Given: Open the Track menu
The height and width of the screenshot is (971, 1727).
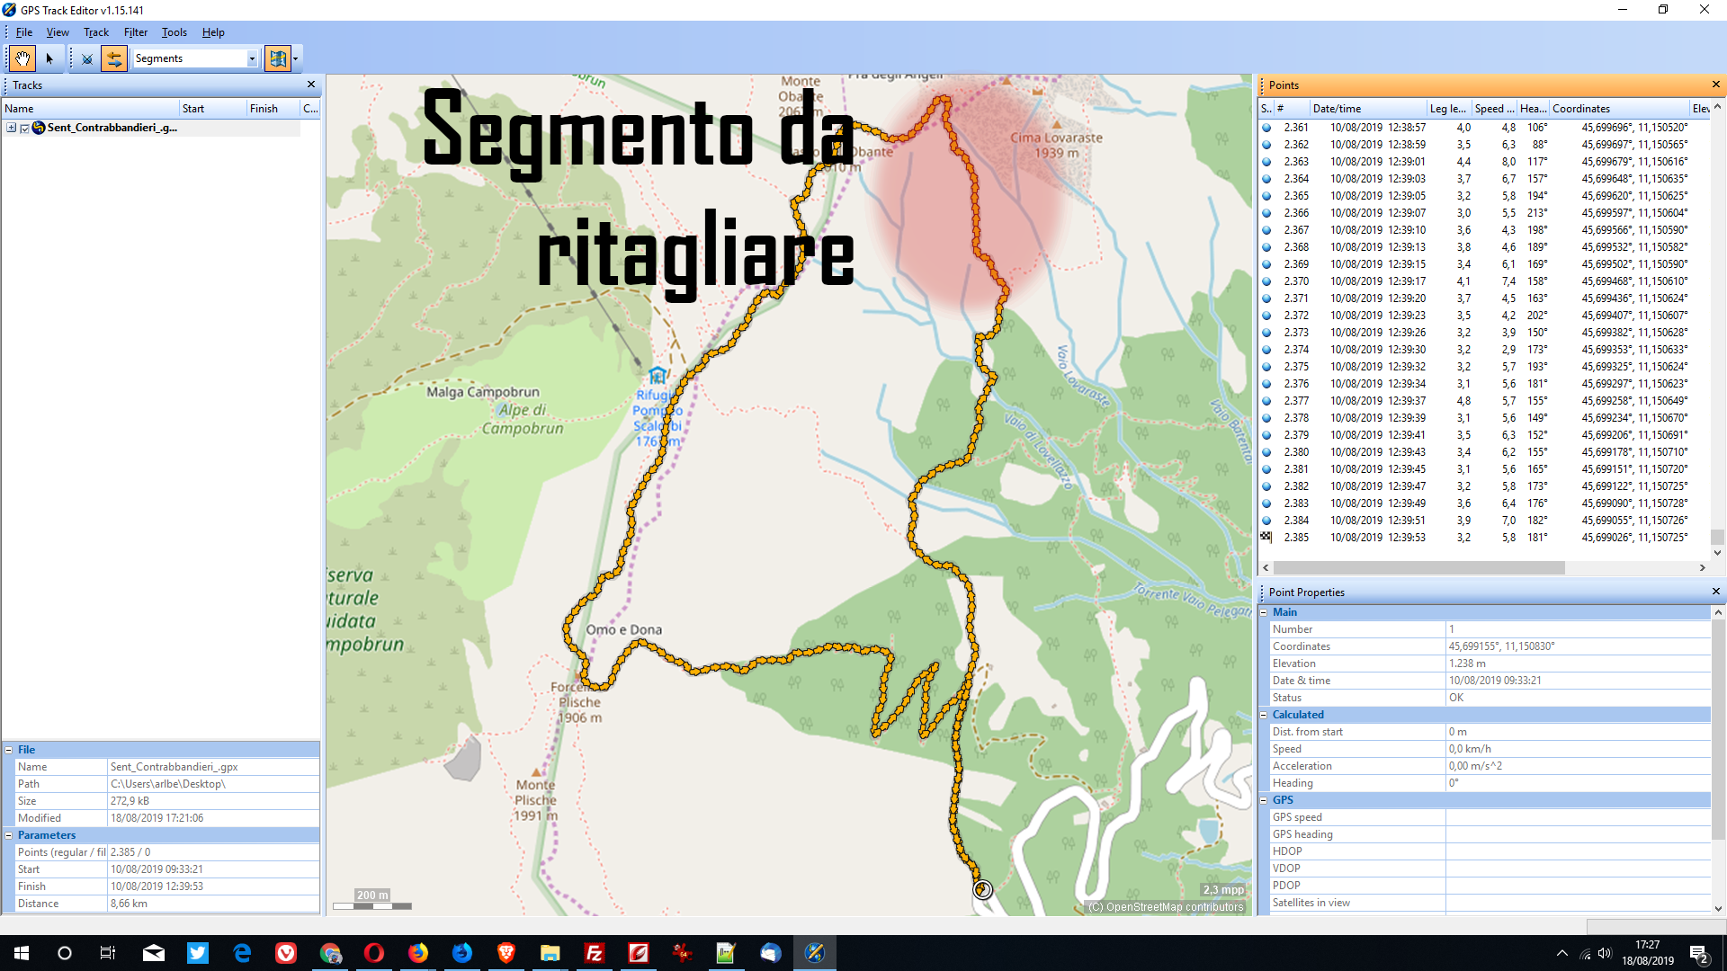Looking at the screenshot, I should 96,32.
